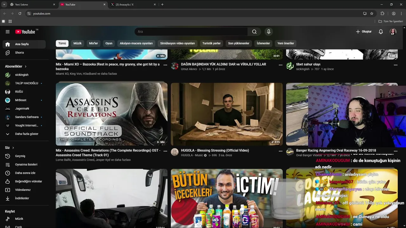Open Assassin's Creed Revelations soundtrack thumbnail
This screenshot has width=406, height=228.
[112, 114]
